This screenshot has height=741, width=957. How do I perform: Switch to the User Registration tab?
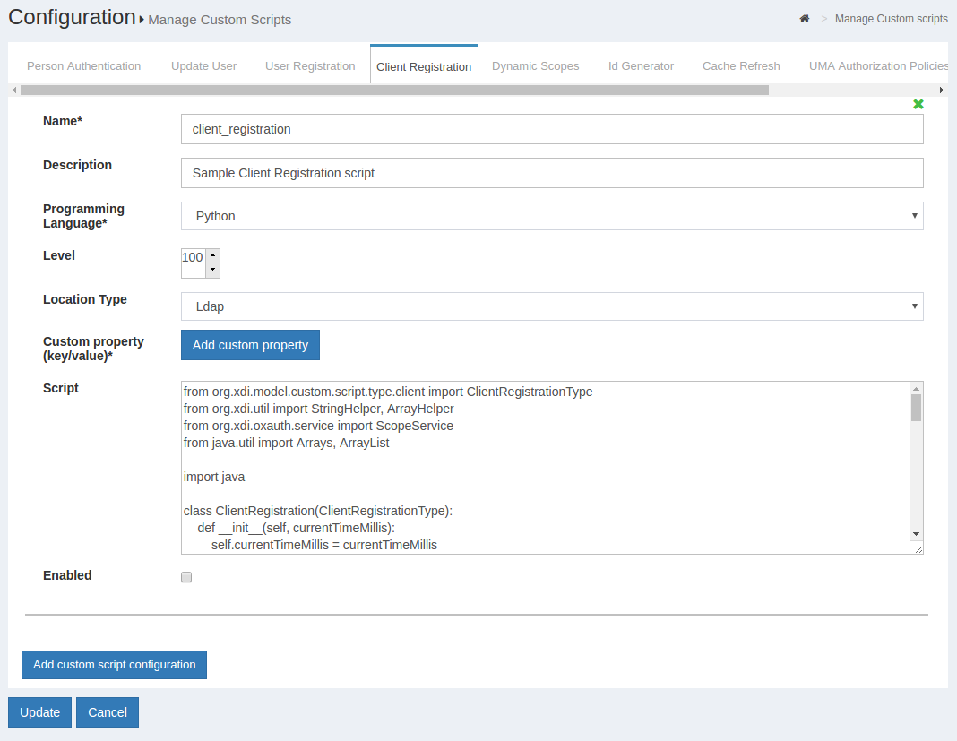pyautogui.click(x=310, y=65)
